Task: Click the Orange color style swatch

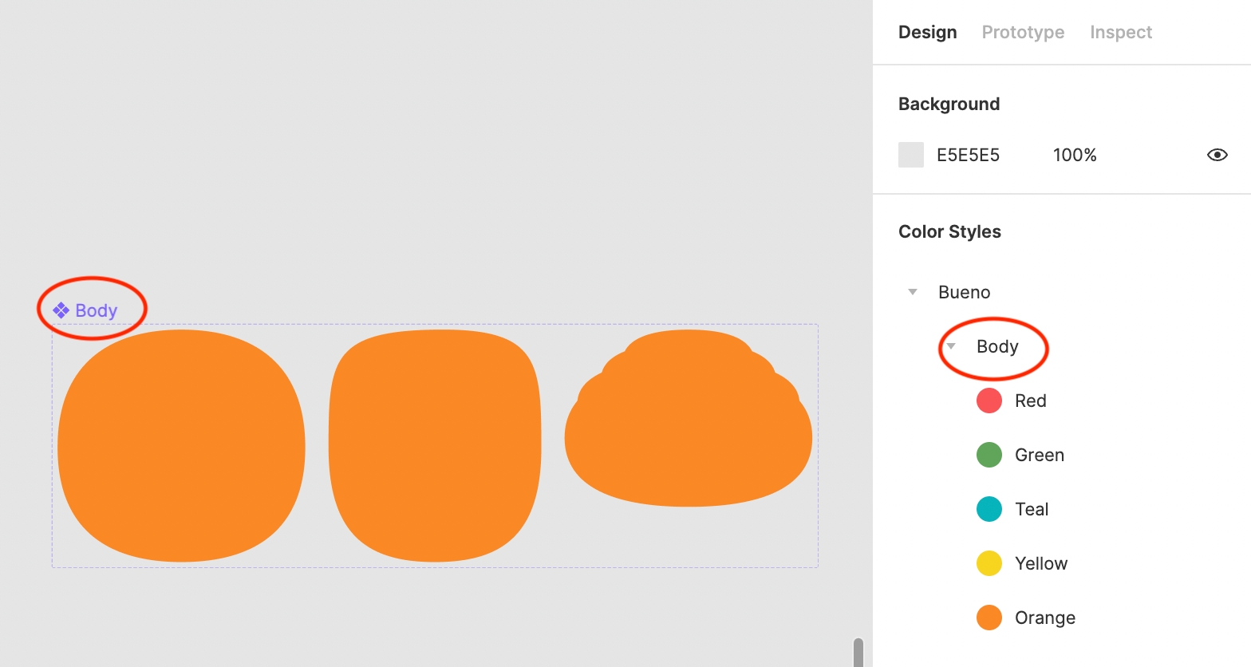Action: (989, 618)
